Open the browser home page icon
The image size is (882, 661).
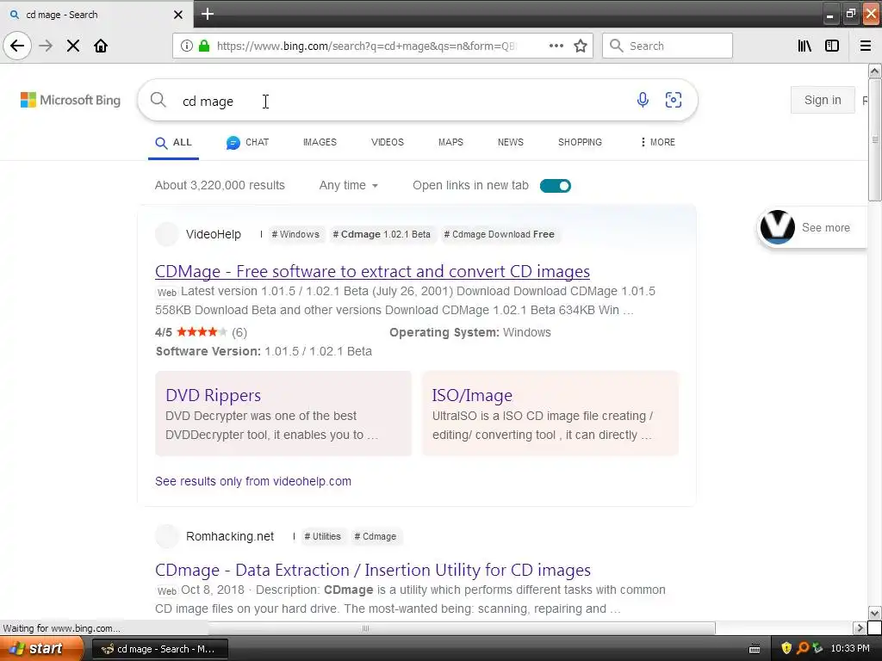tap(101, 46)
